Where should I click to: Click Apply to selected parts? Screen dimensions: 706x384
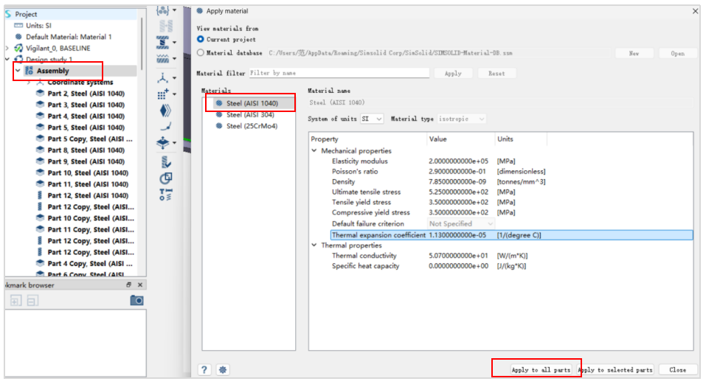pos(615,369)
